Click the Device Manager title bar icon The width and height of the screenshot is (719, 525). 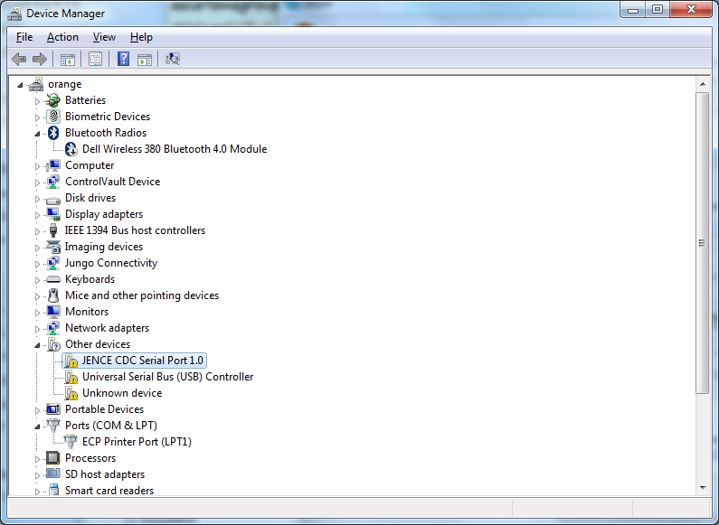coord(14,14)
